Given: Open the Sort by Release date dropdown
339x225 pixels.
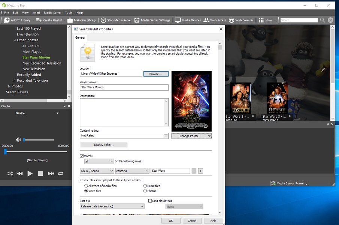Looking at the screenshot, I should 112,206.
